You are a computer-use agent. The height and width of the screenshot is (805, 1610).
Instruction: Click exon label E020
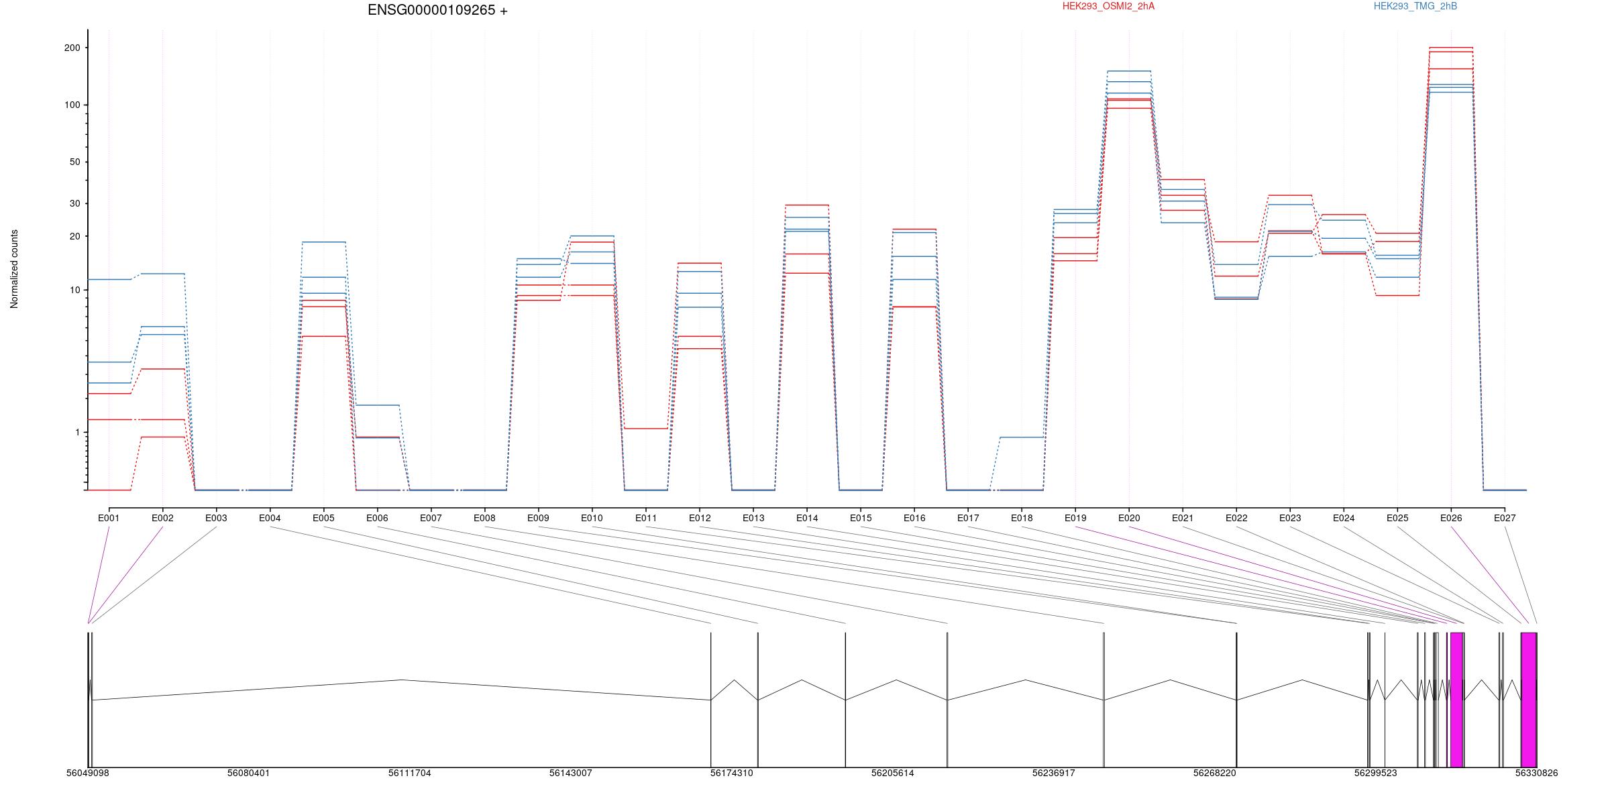(1129, 518)
